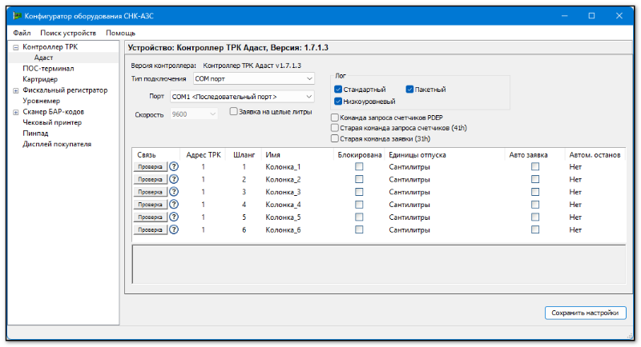
Task: Uncheck the Пакетный log option
Action: 409,89
